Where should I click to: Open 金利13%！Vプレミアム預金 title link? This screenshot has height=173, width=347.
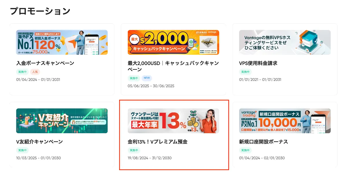point(157,142)
